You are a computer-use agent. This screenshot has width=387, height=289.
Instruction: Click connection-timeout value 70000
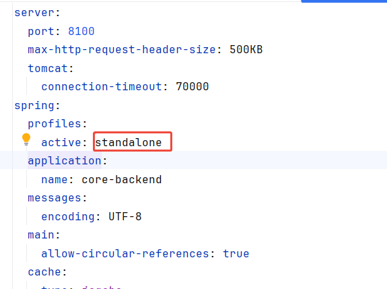(192, 87)
